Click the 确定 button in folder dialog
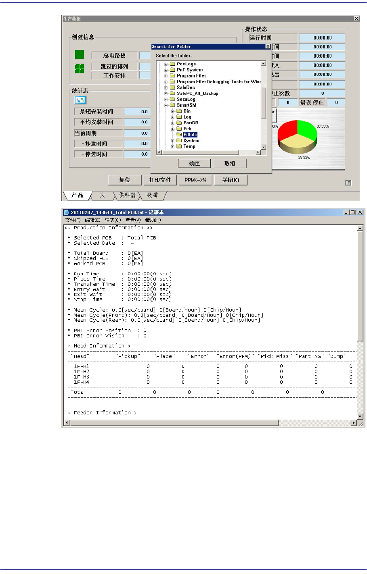 pos(195,163)
